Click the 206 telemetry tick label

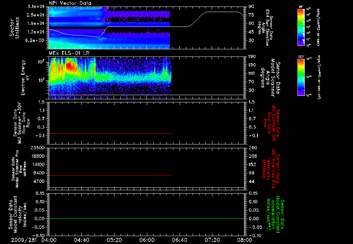(x=253, y=156)
